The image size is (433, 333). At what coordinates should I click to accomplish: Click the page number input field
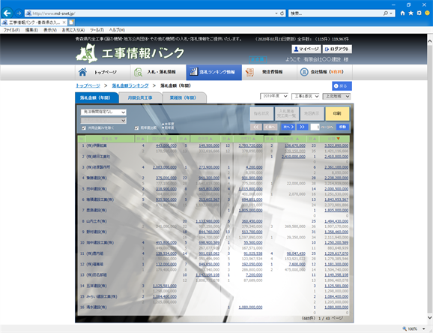tap(315, 127)
